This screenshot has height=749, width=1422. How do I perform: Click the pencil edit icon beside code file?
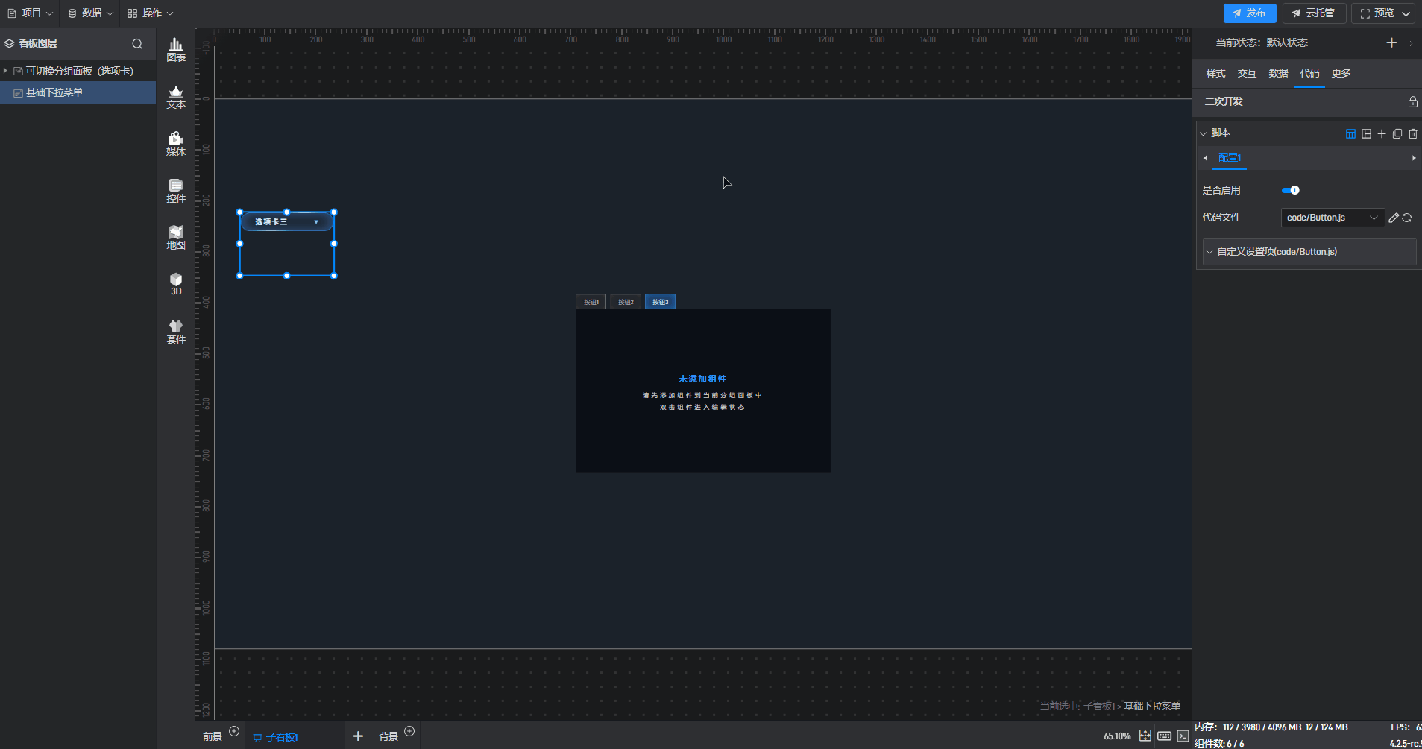[1394, 218]
